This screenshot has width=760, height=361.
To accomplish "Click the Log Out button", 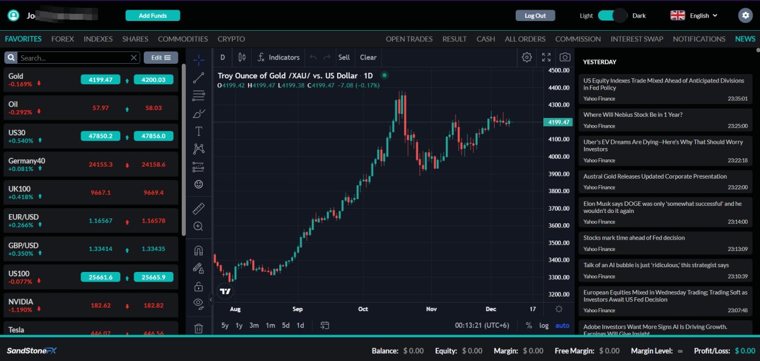I will pyautogui.click(x=535, y=16).
